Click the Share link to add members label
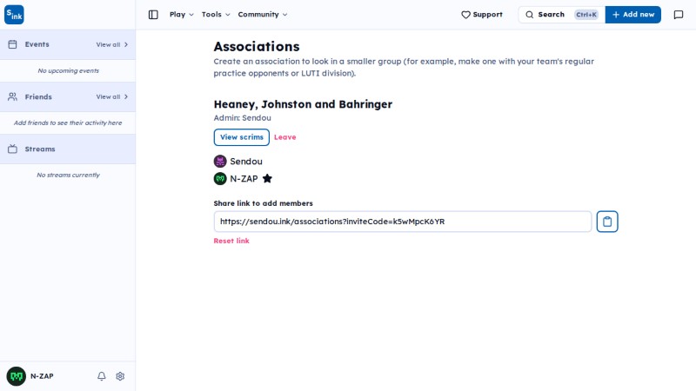696x391 pixels. (264, 203)
